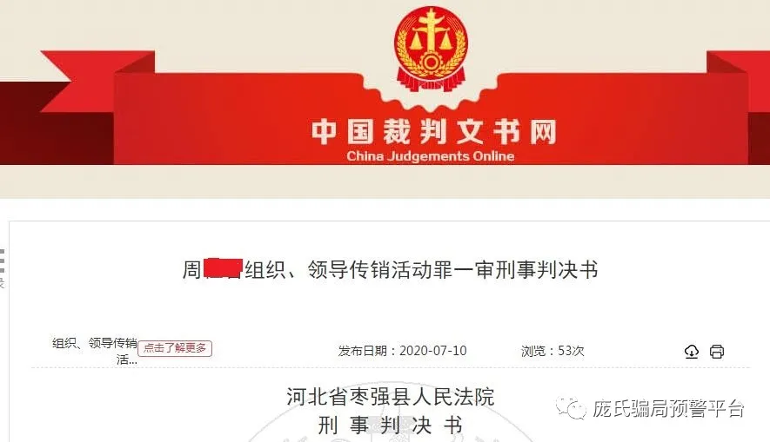Click the 庞氏骗局预警平台 watermark text
Viewport: 770px width, 442px height.
668,409
